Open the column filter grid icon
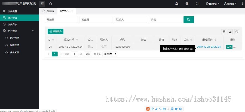245x112 pixels. pos(224,32)
